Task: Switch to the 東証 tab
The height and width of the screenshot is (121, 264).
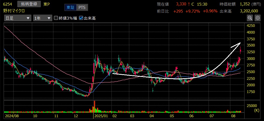Action: click(71, 8)
